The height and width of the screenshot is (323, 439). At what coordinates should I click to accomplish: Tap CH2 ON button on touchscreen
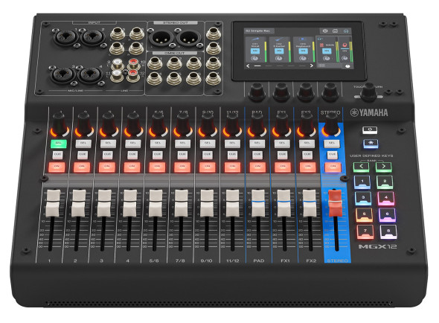coord(278,51)
